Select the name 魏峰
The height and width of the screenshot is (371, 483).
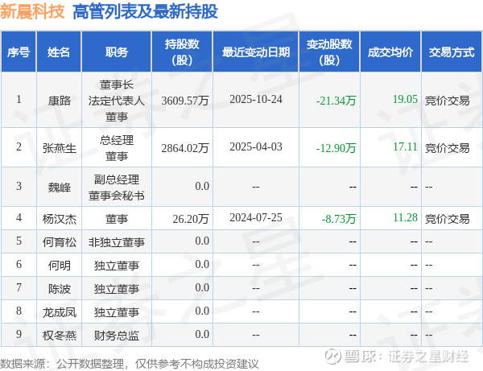pos(59,188)
